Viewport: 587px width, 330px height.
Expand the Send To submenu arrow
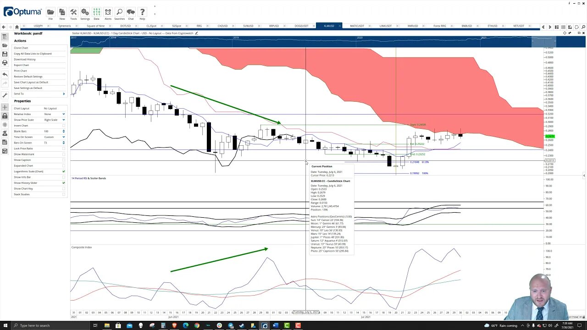pos(63,93)
